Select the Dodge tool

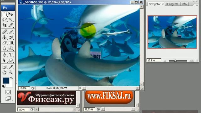click(11, 48)
